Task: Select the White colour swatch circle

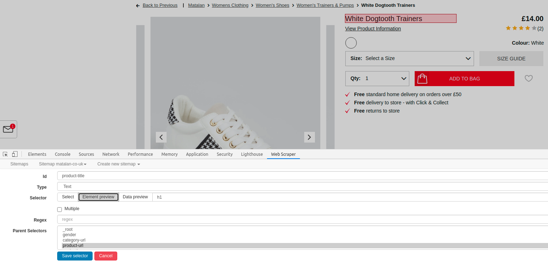Action: (x=351, y=43)
